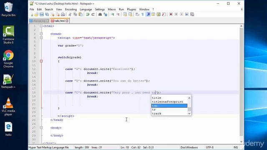The width and height of the screenshot is (267, 150).
Task: Click the Paste toolbar icon
Action: click(81, 15)
